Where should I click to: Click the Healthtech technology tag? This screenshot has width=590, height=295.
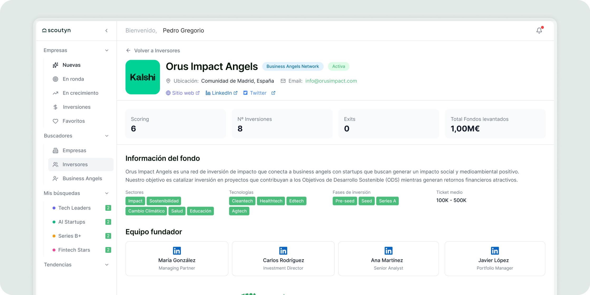[271, 201]
